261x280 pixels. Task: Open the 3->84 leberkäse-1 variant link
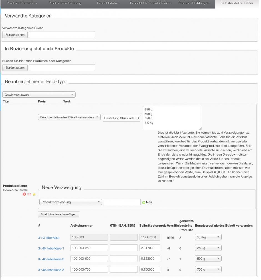(51, 248)
